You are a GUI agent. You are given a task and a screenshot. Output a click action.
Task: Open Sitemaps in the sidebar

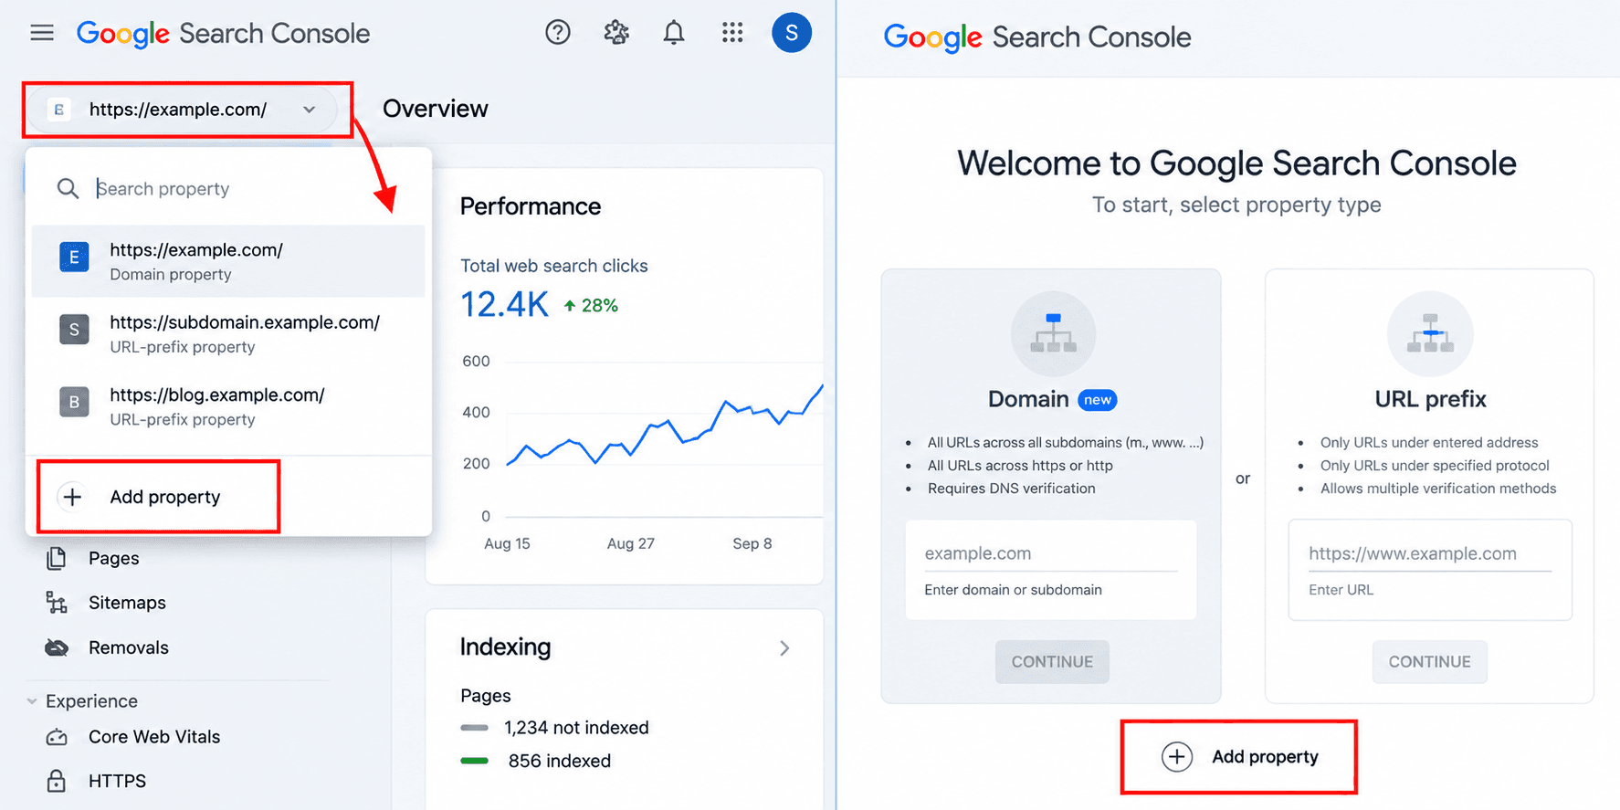click(127, 603)
